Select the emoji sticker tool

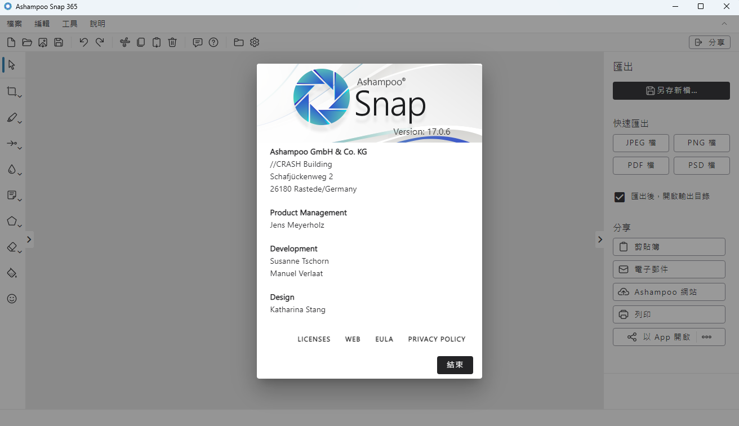tap(12, 299)
